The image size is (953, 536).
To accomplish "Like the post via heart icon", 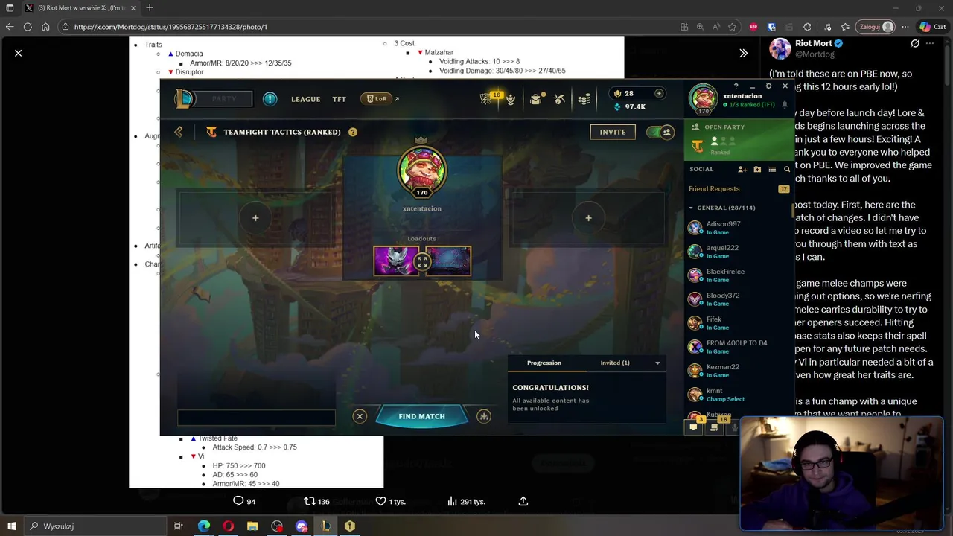I will coord(380,501).
